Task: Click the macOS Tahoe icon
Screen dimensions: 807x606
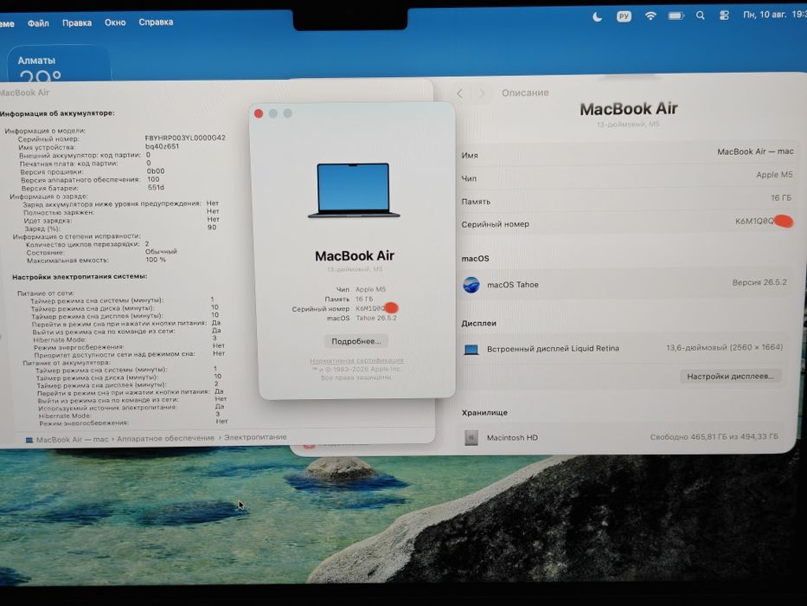Action: (x=471, y=285)
